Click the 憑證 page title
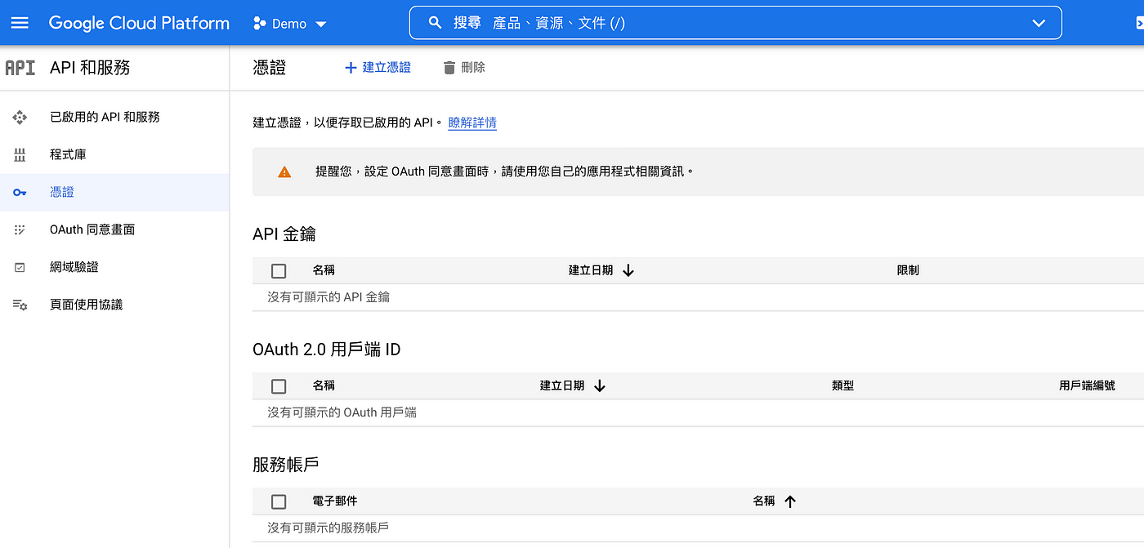This screenshot has height=548, width=1144. [270, 68]
